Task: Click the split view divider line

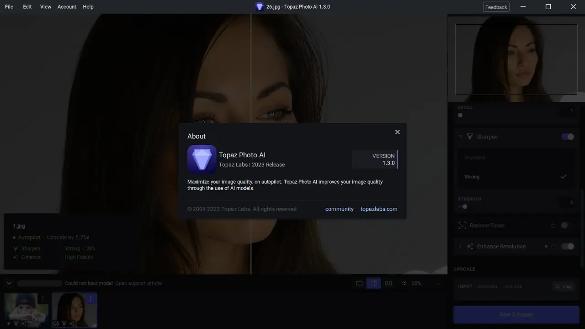Action: click(x=251, y=69)
